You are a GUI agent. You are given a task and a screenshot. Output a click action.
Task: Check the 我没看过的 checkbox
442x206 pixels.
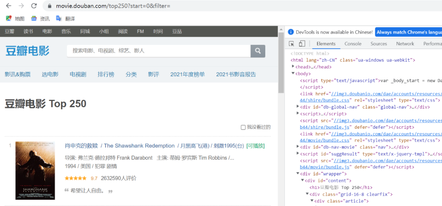pyautogui.click(x=243, y=128)
